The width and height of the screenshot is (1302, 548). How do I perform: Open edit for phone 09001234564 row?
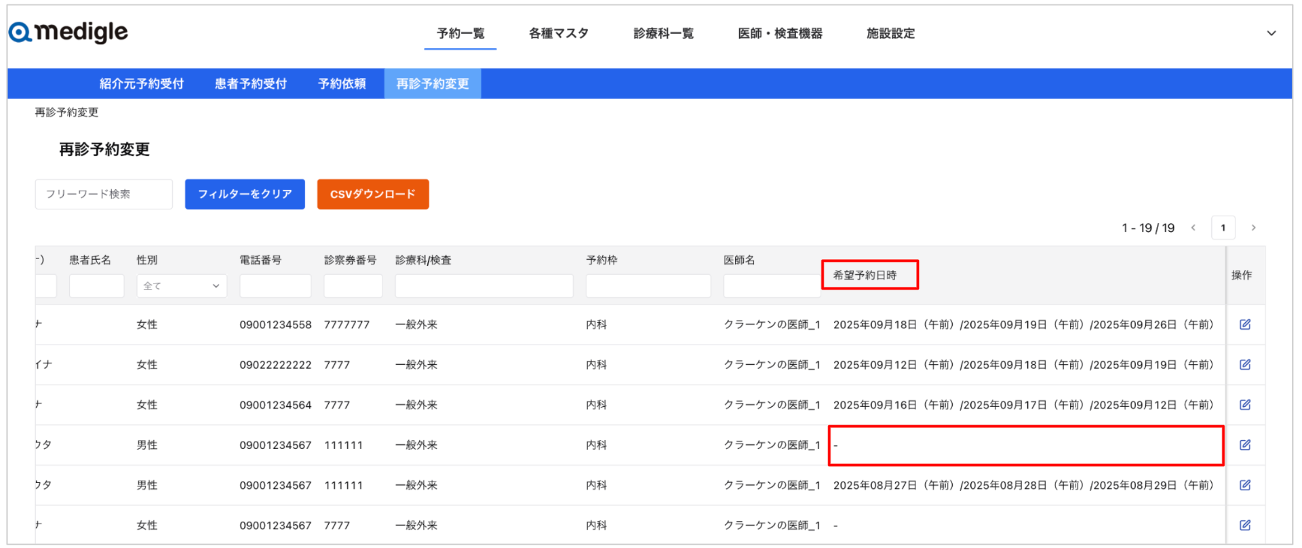click(1245, 404)
